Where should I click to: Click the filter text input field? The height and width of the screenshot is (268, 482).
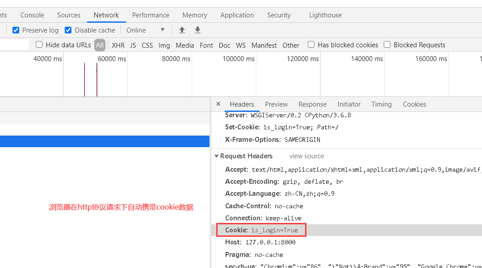click(14, 45)
